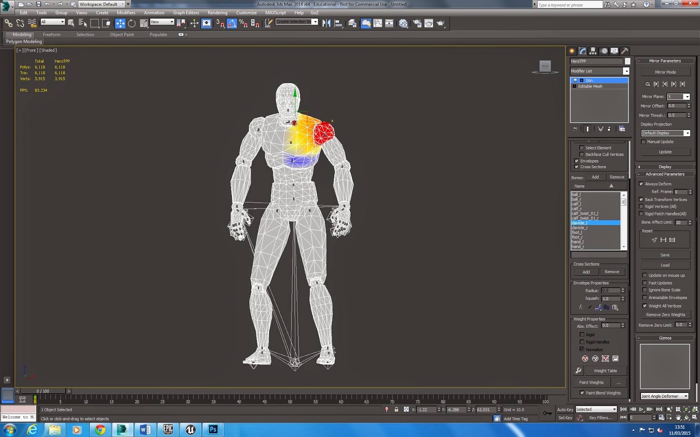Open the Selected key filter dropdown
This screenshot has width=700, height=437.
[596, 409]
